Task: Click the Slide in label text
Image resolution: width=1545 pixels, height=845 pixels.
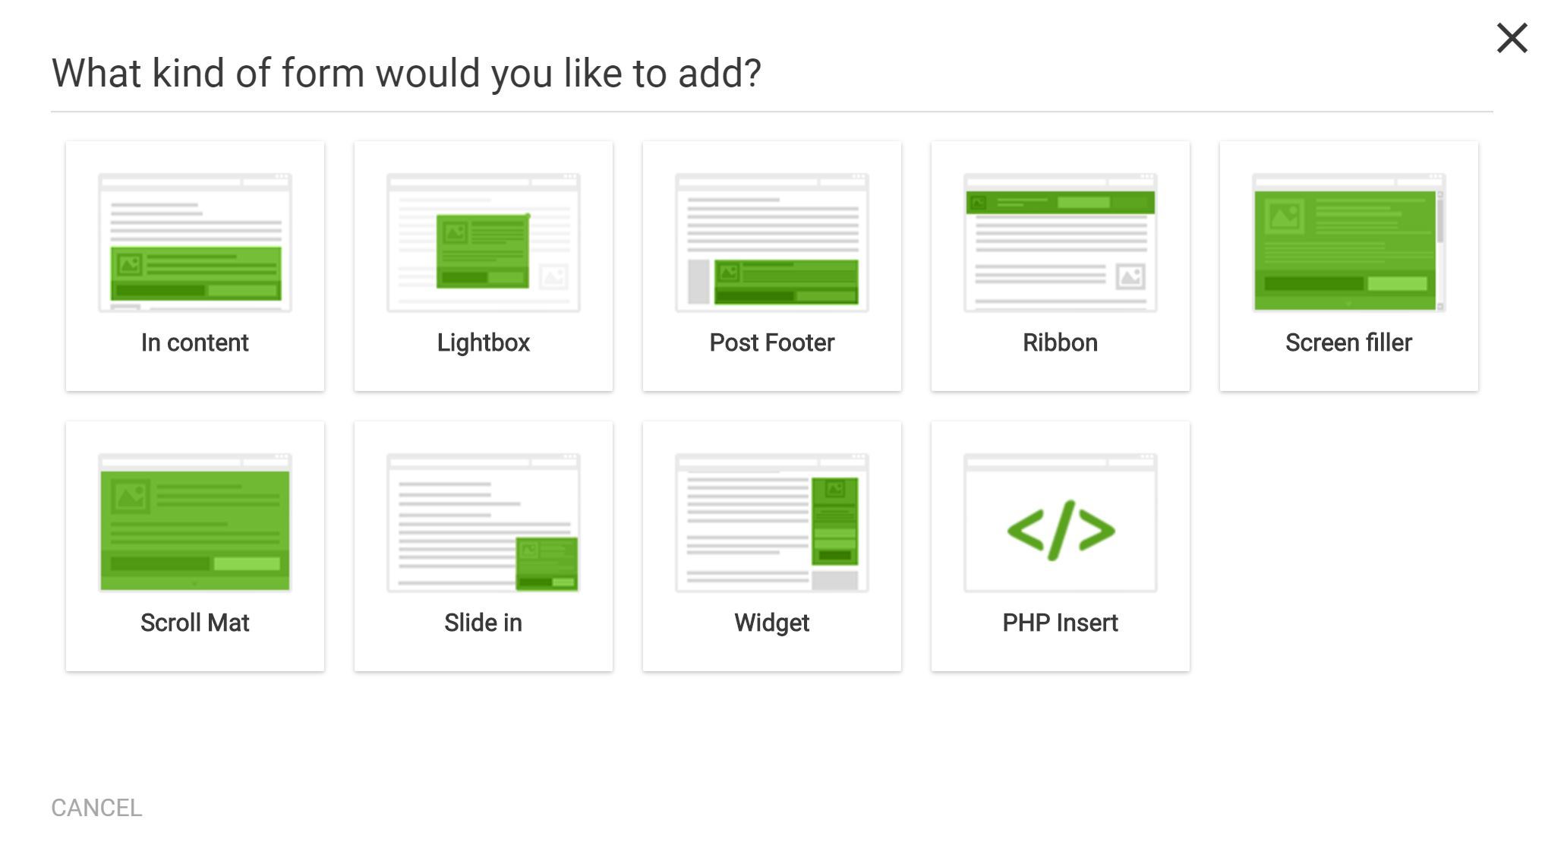Action: 484,623
